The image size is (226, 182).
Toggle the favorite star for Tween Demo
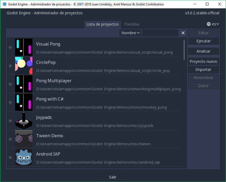pos(10,139)
